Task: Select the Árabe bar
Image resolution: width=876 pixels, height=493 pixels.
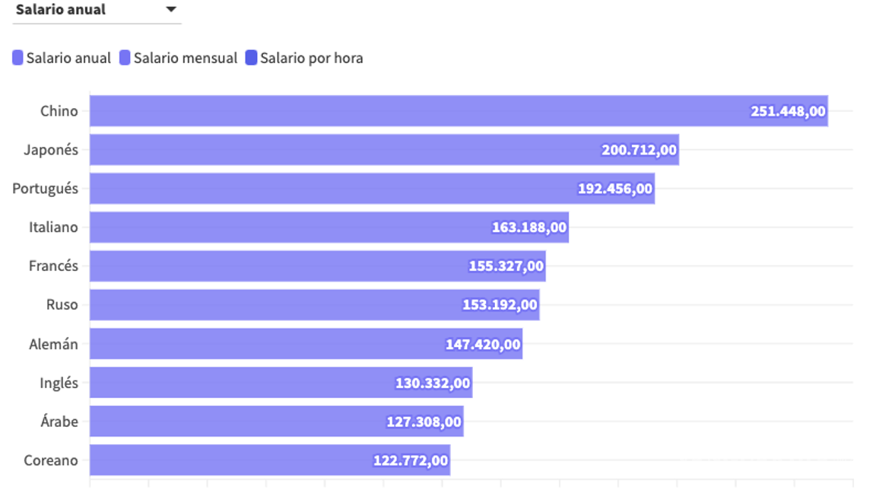Action: point(228,421)
